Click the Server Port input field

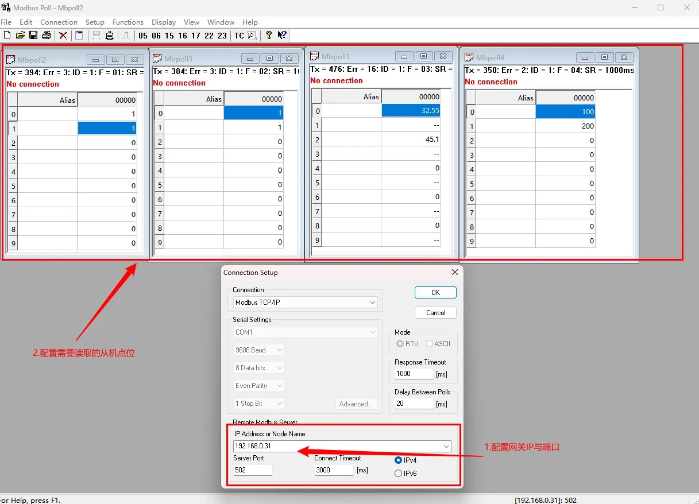tap(253, 470)
